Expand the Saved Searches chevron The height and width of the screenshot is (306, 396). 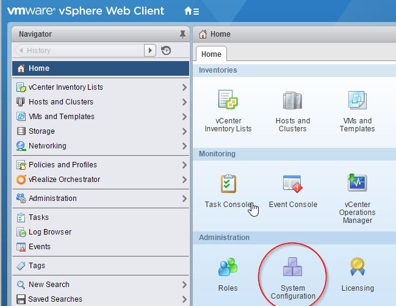[184, 299]
